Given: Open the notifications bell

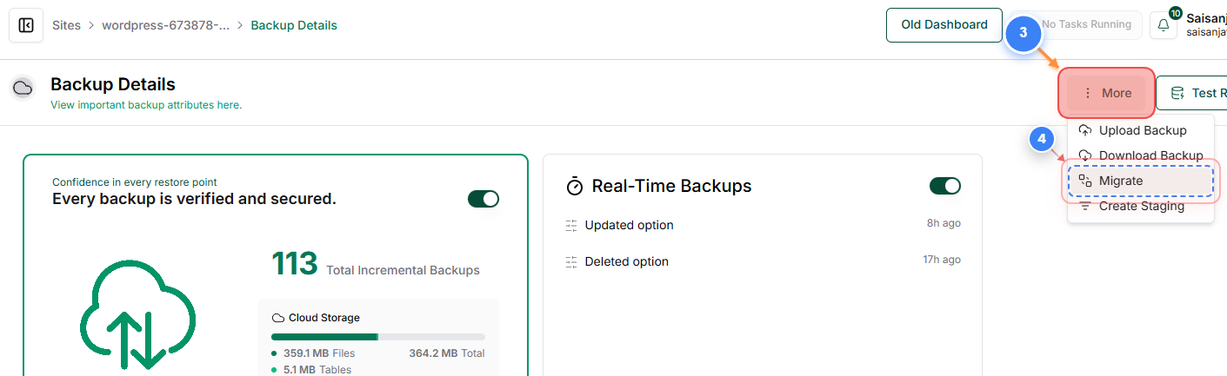Looking at the screenshot, I should click(x=1164, y=25).
